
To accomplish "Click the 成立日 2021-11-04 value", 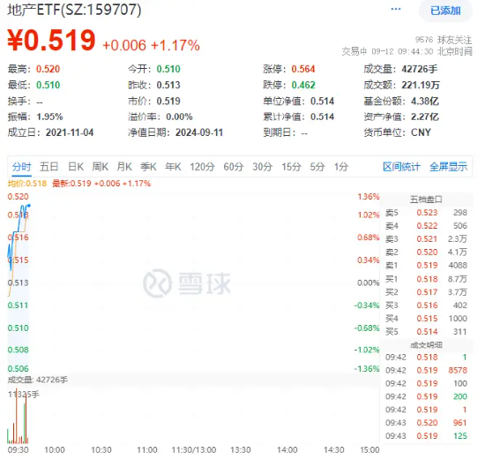I will [70, 133].
